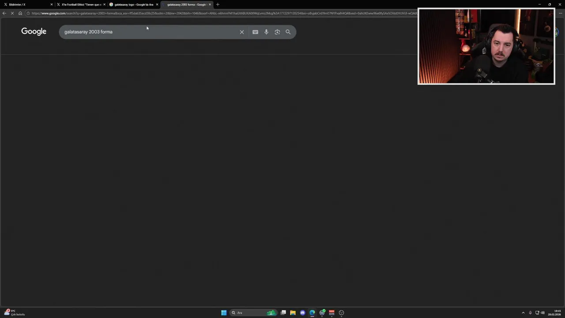Go back with browser back arrow

[4, 13]
